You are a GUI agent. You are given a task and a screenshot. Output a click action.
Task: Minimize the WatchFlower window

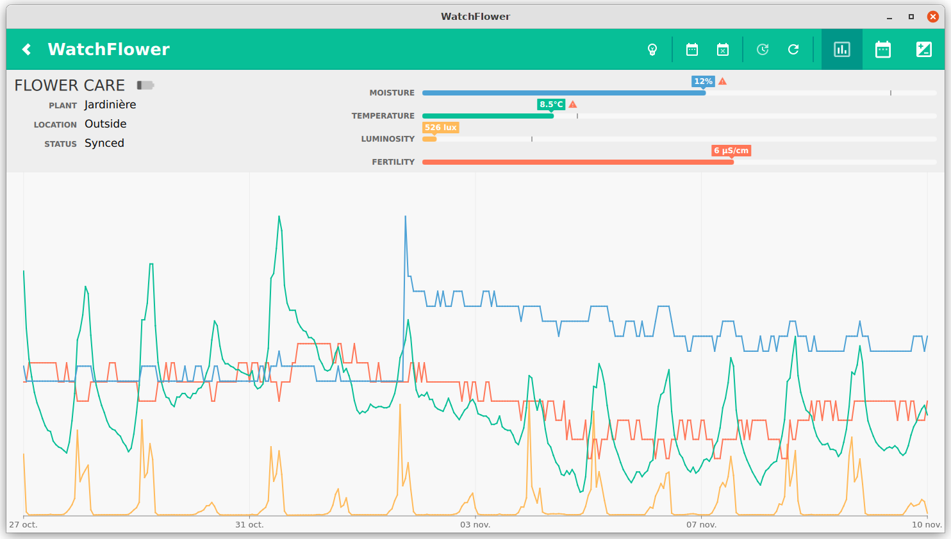[889, 17]
